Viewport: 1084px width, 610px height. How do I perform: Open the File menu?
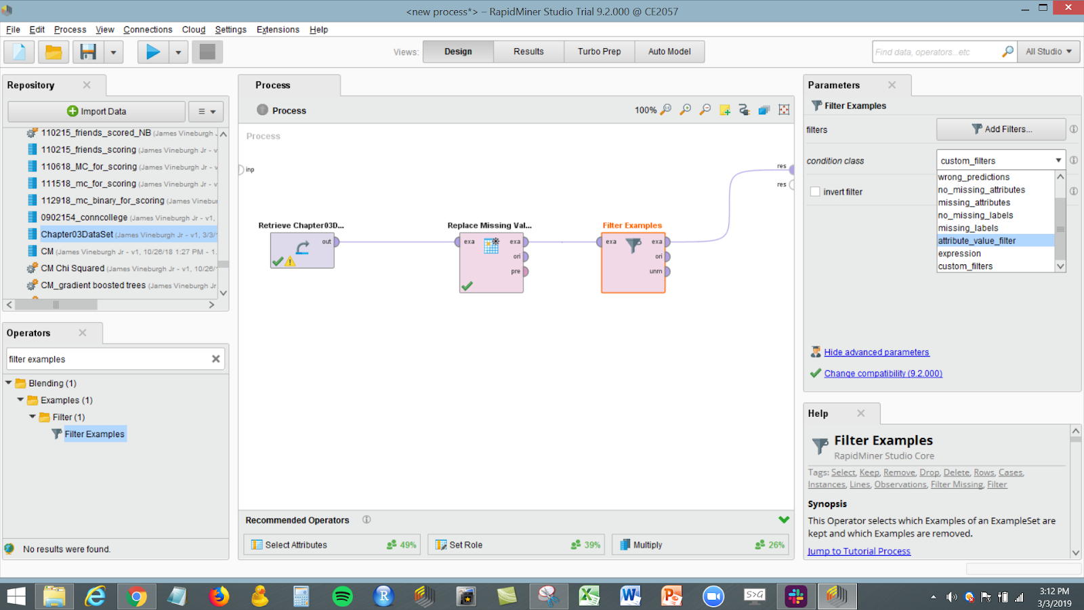coord(13,29)
